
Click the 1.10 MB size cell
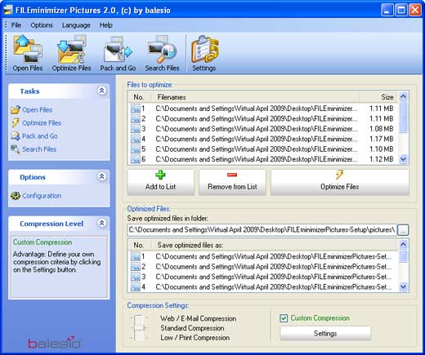pyautogui.click(x=381, y=149)
